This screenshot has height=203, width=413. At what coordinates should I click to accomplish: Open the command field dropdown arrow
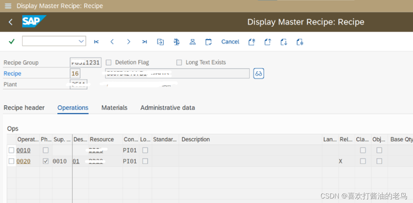point(81,41)
